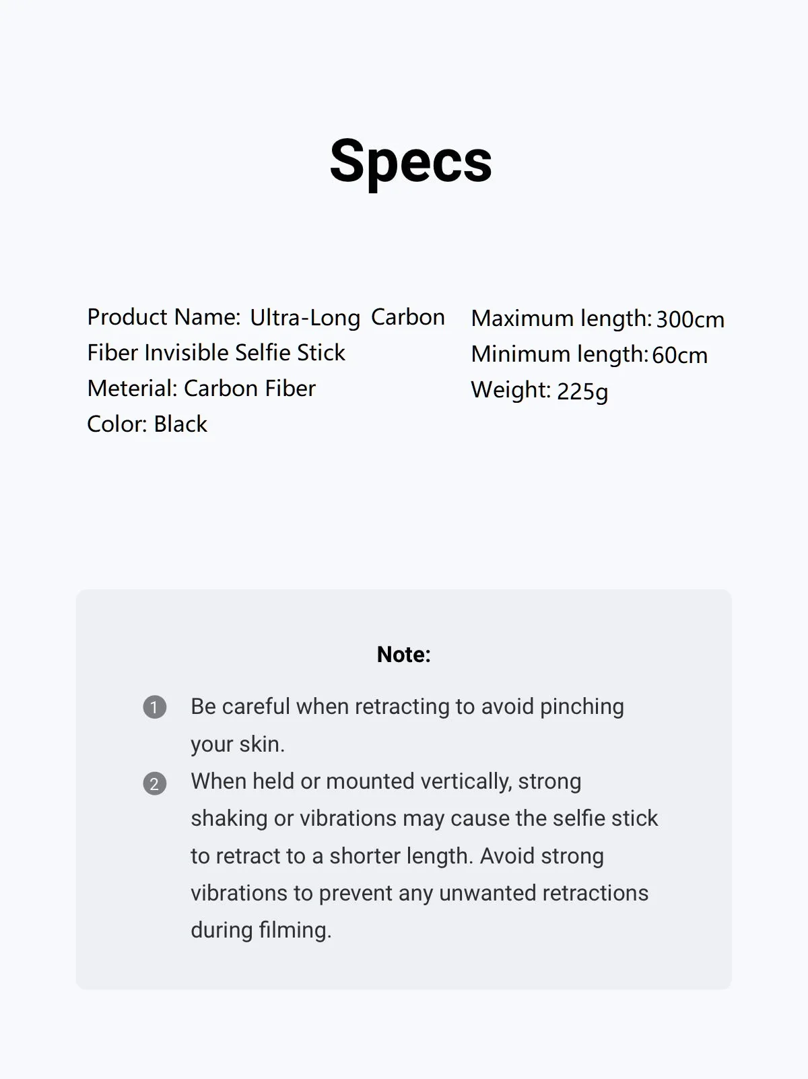The height and width of the screenshot is (1079, 808).
Task: Click 'Be careful when retracting' sentence
Action: tap(407, 707)
